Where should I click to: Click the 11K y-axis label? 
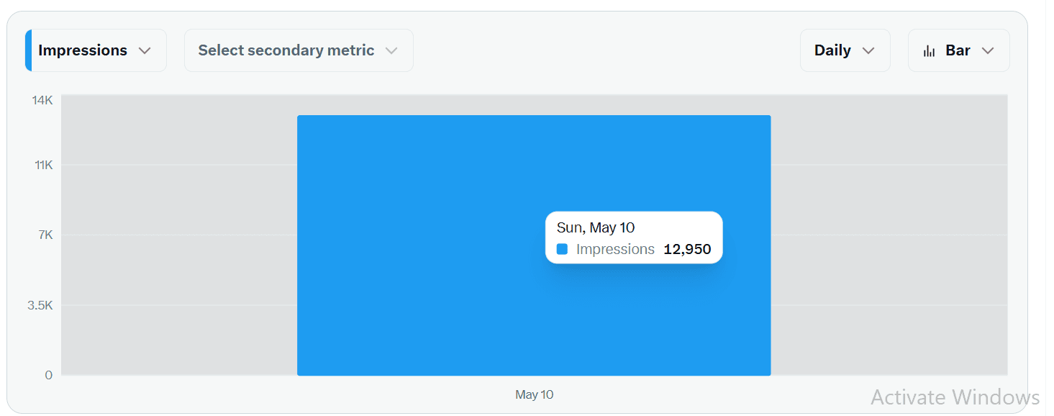point(44,166)
